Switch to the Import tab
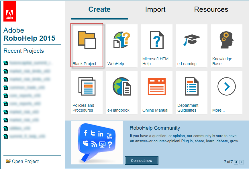The width and height of the screenshot is (249, 169). pos(155,9)
